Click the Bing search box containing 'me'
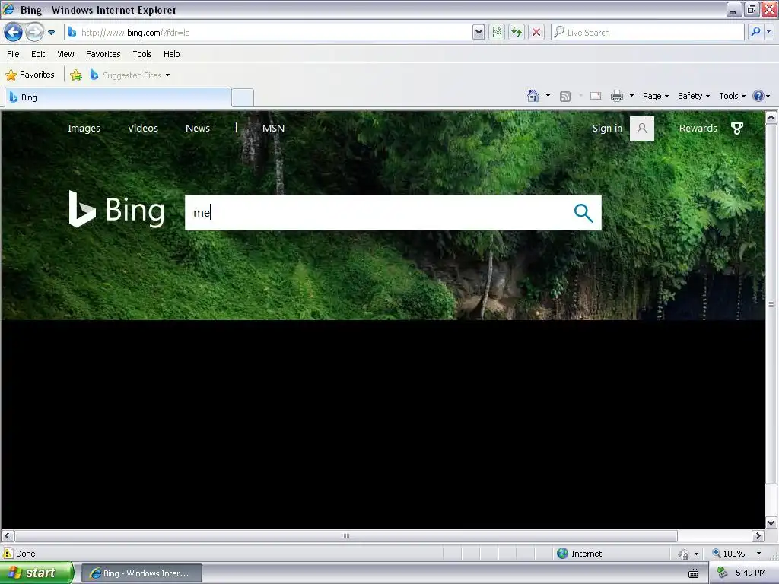The image size is (779, 584). click(377, 213)
